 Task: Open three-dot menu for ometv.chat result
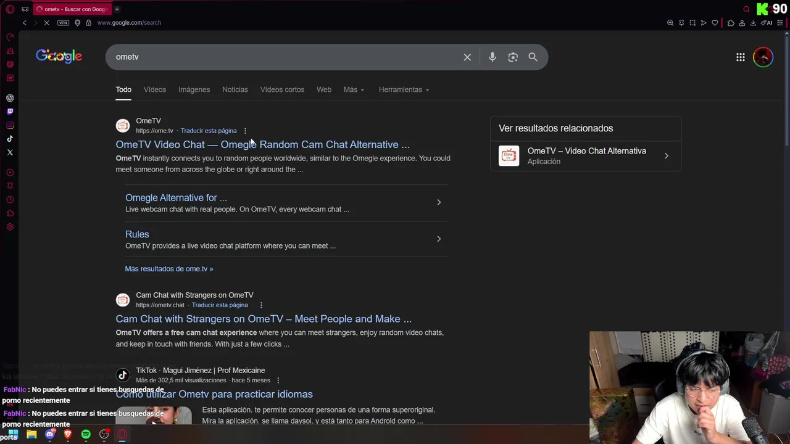(x=261, y=305)
